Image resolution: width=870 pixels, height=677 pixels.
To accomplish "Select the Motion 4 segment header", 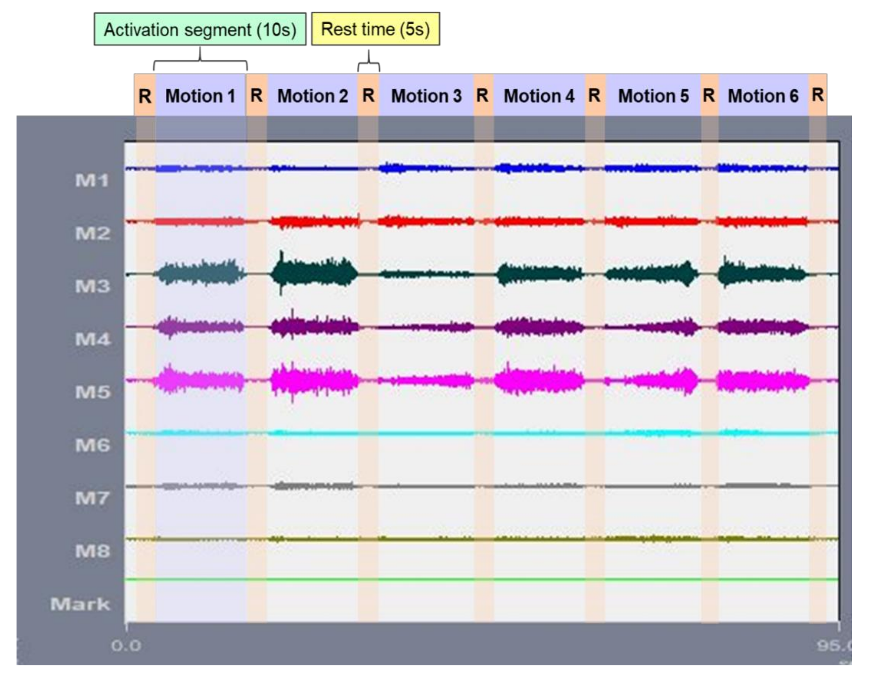I will [x=539, y=96].
